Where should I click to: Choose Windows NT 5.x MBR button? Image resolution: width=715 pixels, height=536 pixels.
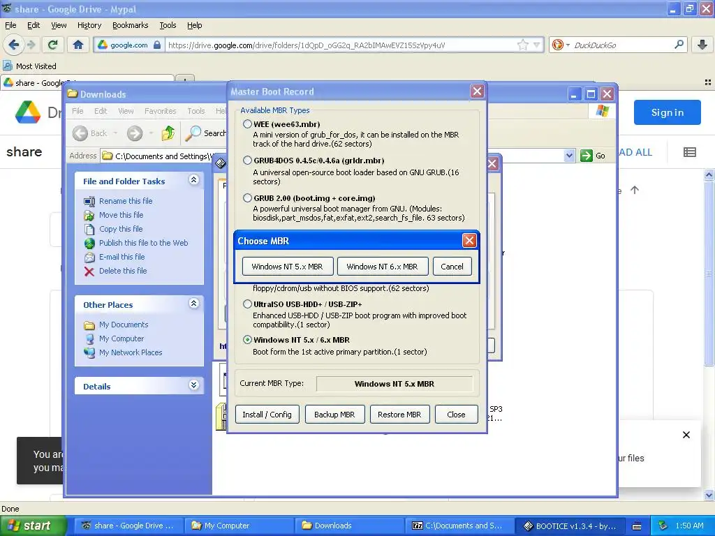click(287, 267)
